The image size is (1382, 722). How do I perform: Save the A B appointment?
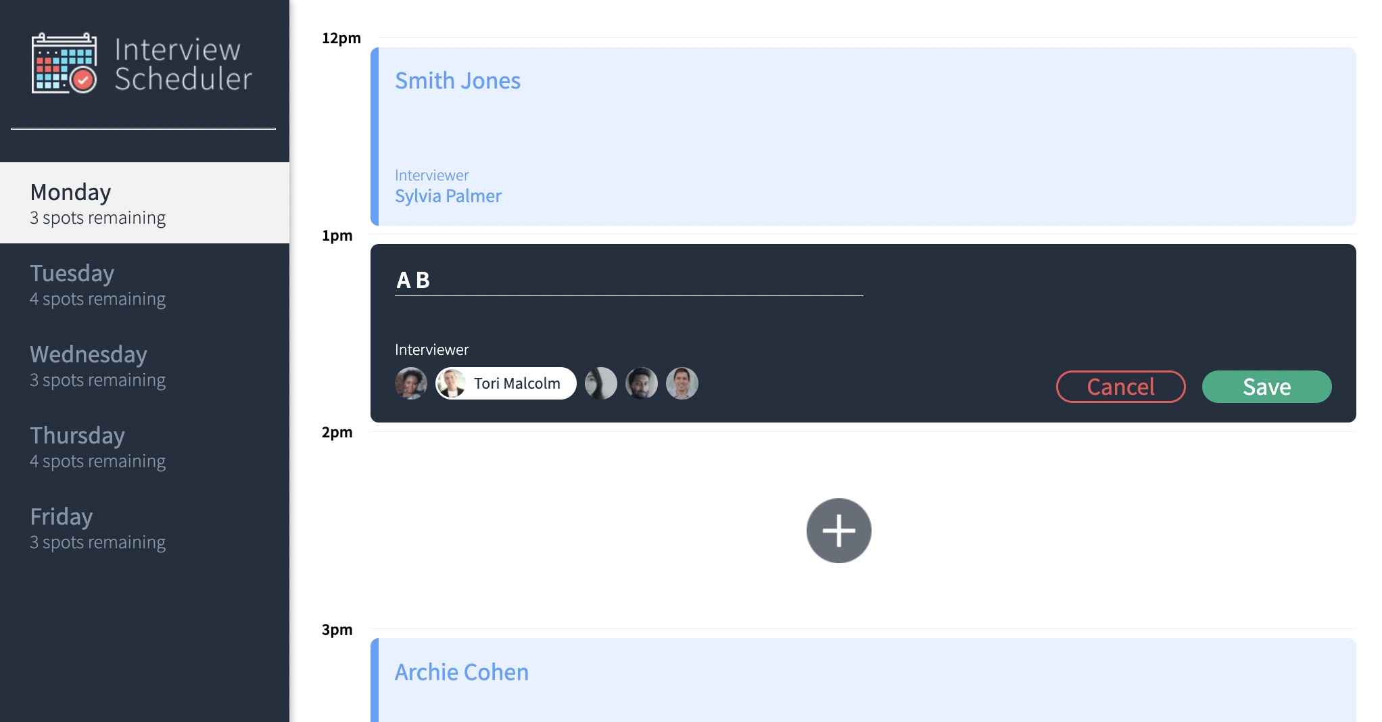pos(1266,387)
